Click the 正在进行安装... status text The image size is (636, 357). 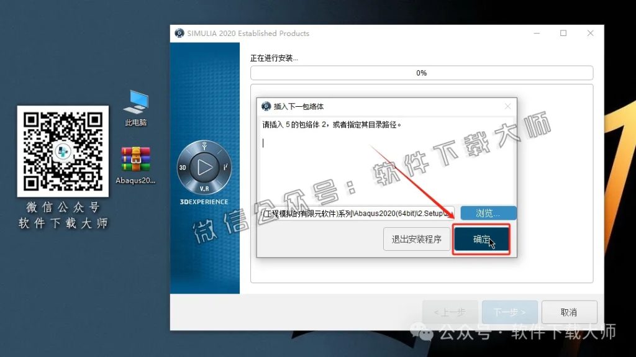coord(274,58)
